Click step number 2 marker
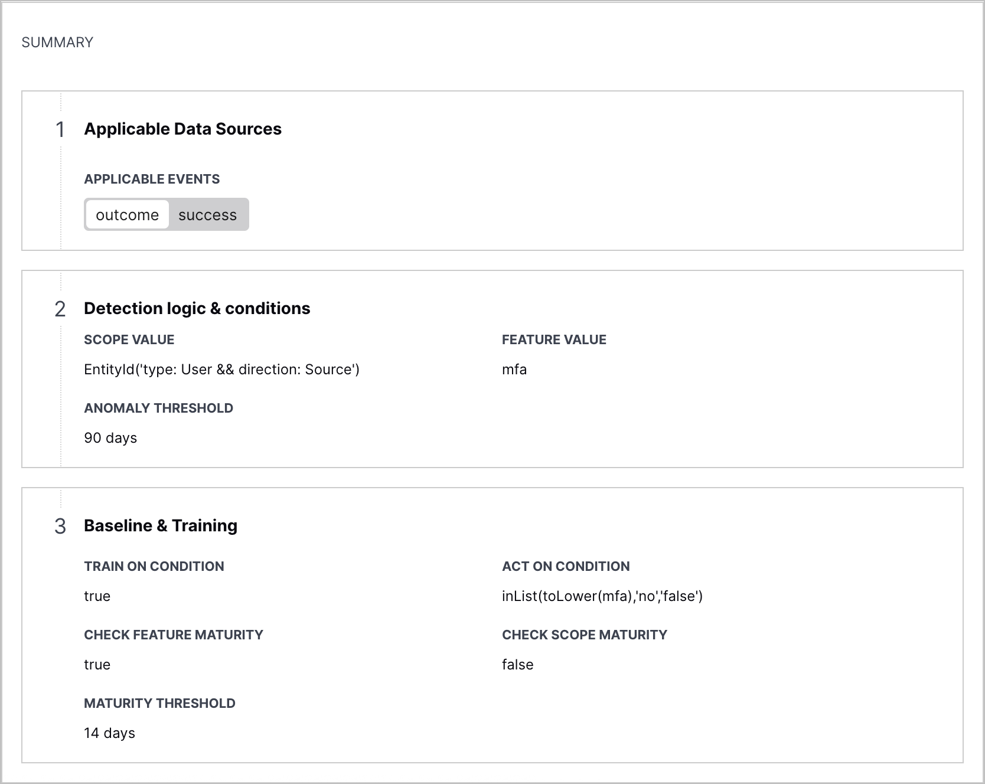The width and height of the screenshot is (985, 784). (x=60, y=309)
